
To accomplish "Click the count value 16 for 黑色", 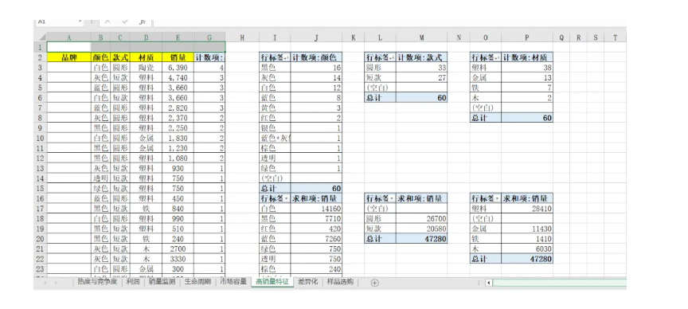I will tap(316, 68).
